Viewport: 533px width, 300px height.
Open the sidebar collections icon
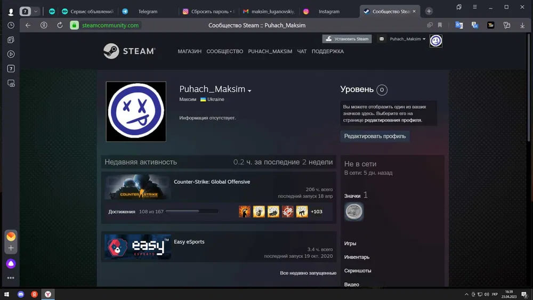coord(11,40)
